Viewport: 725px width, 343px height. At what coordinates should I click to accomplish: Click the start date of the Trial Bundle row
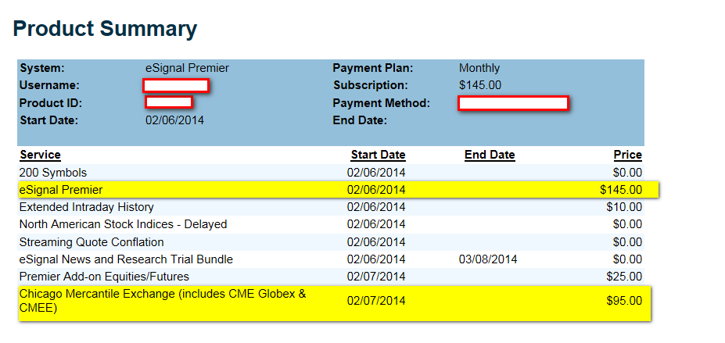(376, 259)
